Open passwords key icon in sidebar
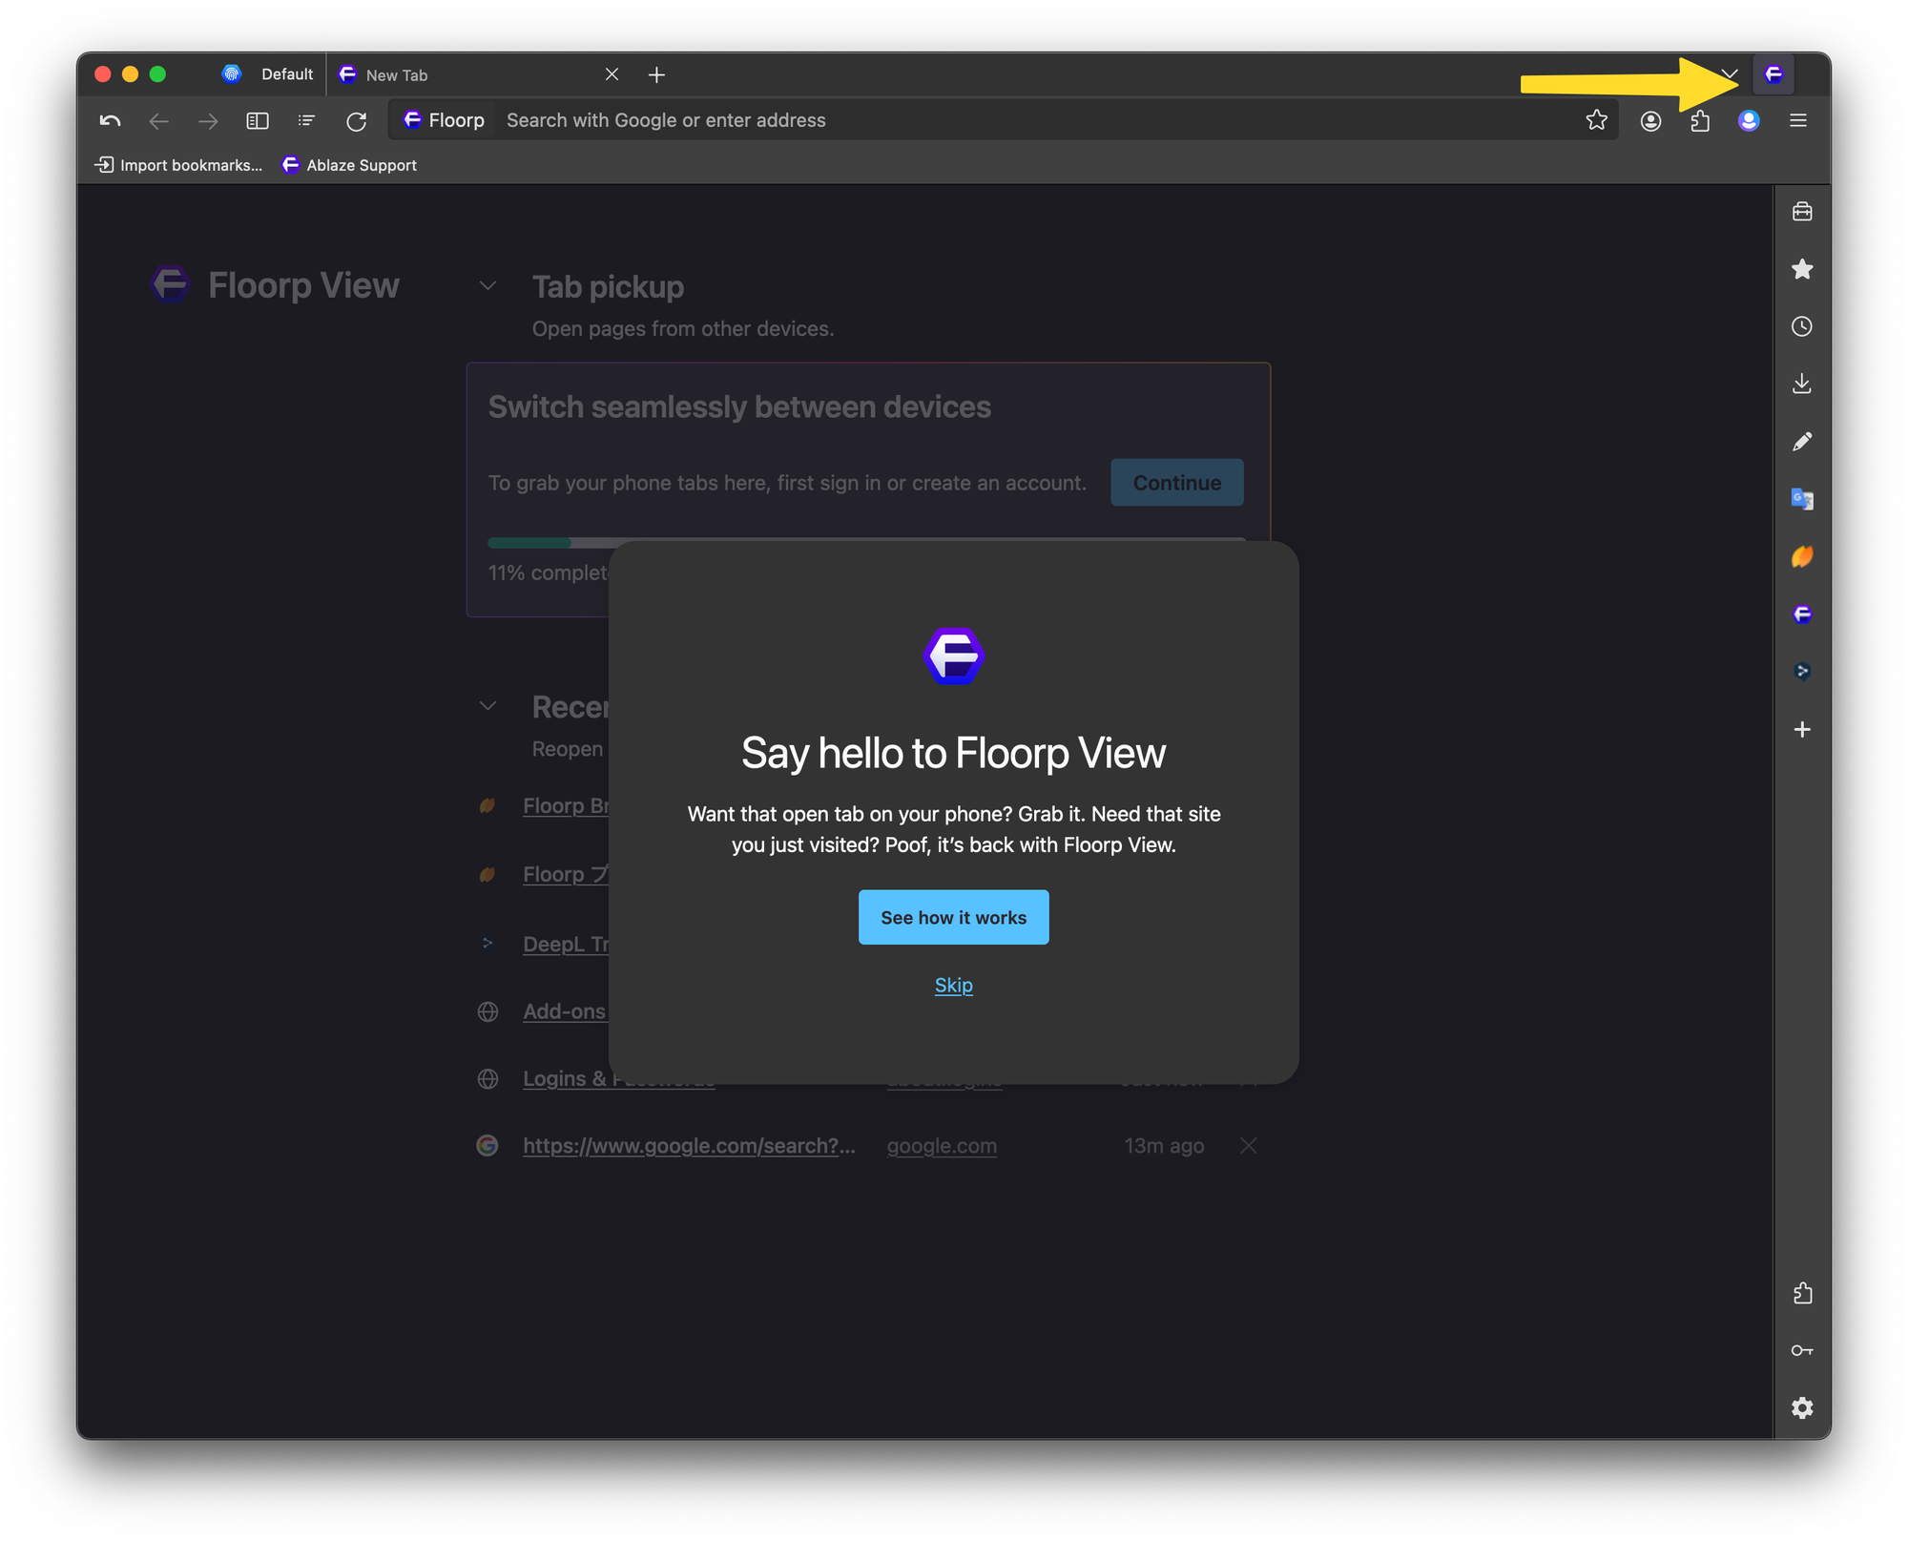The width and height of the screenshot is (1908, 1541). click(1802, 1351)
